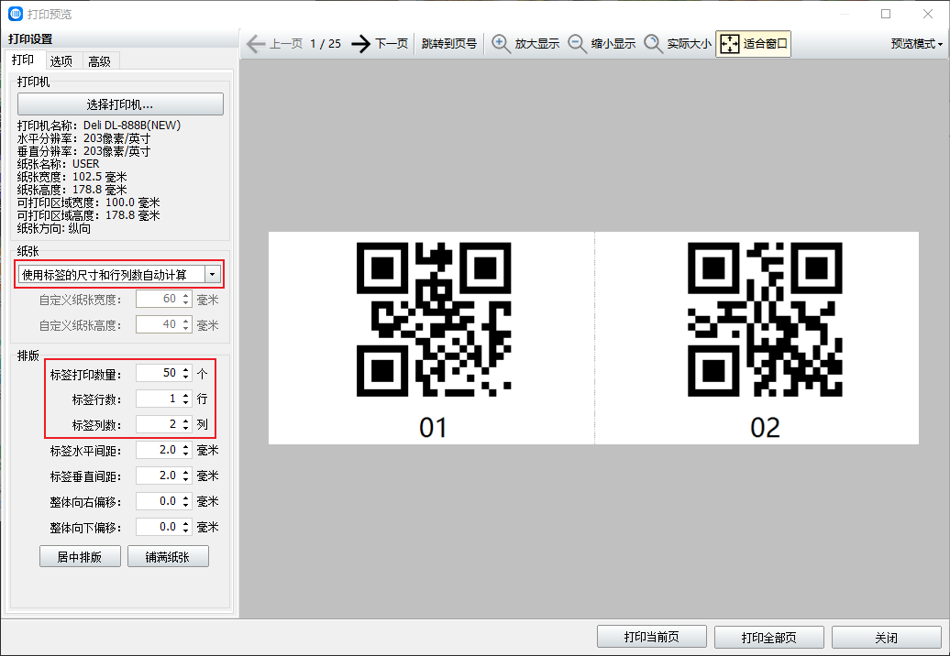Click 铺满纸张 button

pyautogui.click(x=168, y=556)
